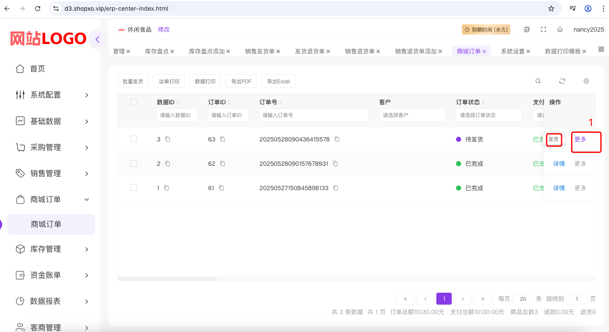Check the row checkbox for order 62
609x332 pixels.
134,163
